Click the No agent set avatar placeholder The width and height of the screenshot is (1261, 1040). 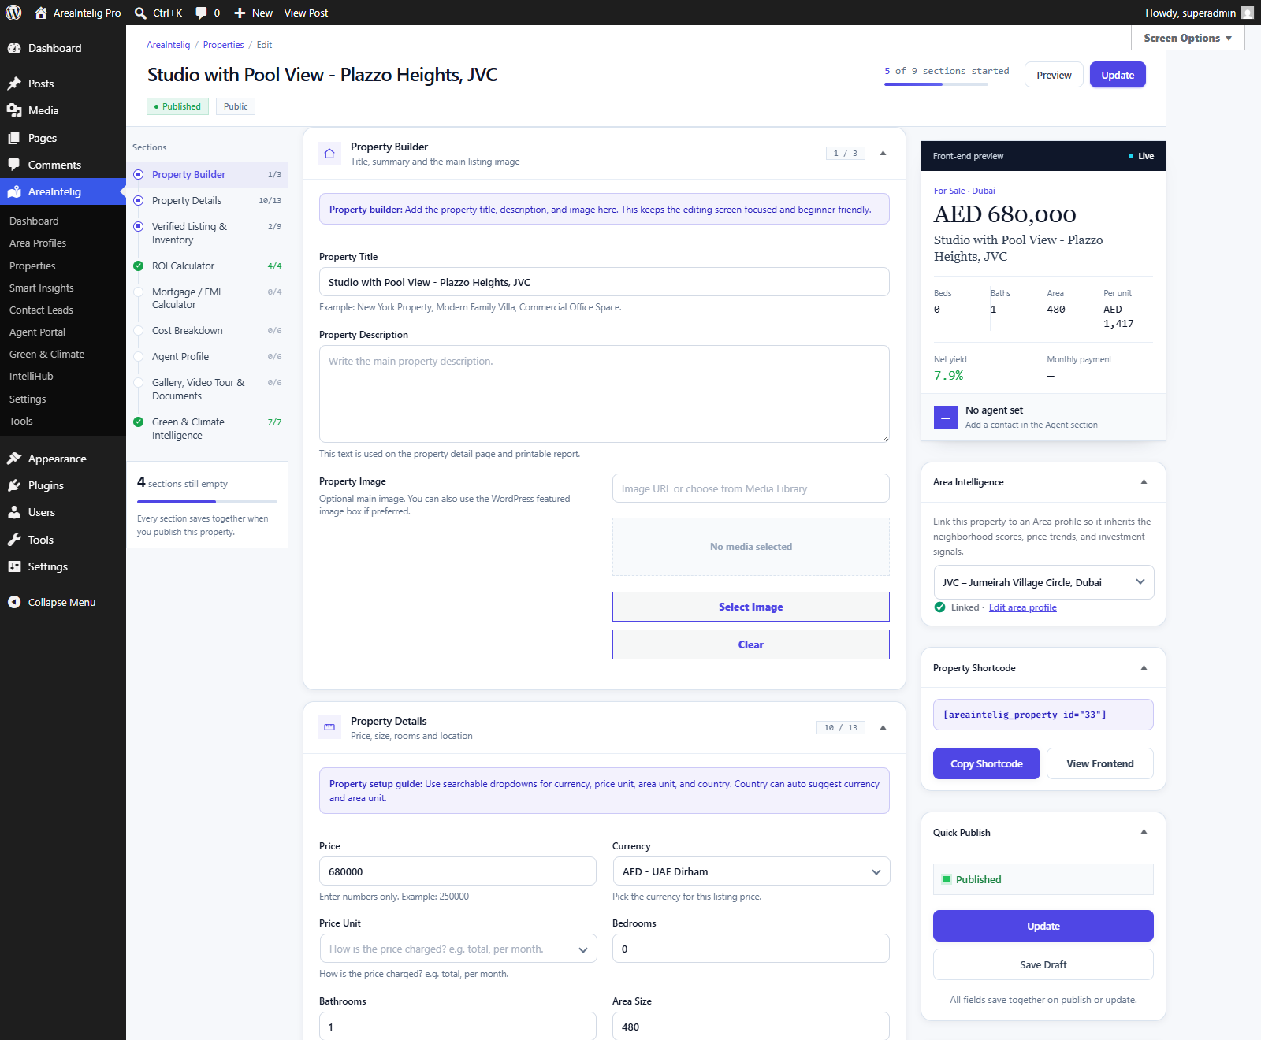coord(946,417)
